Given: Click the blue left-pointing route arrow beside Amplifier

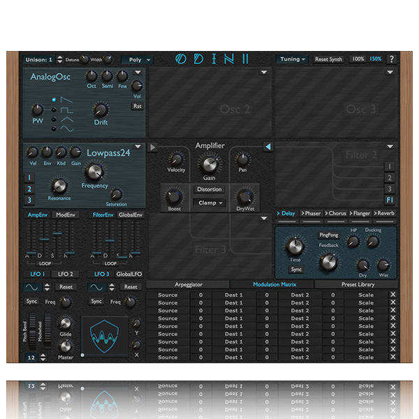Looking at the screenshot, I should [x=268, y=147].
